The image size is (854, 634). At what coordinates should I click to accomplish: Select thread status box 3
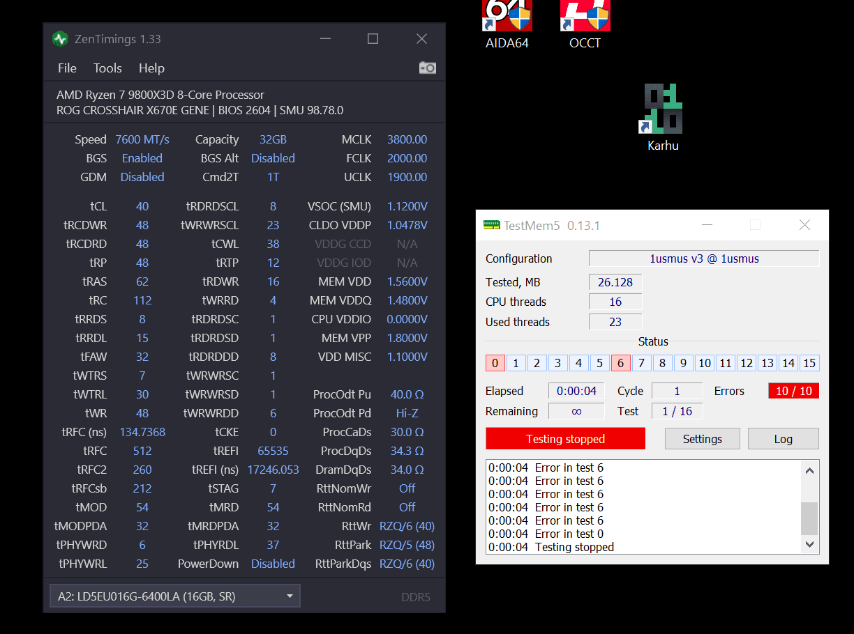[557, 363]
